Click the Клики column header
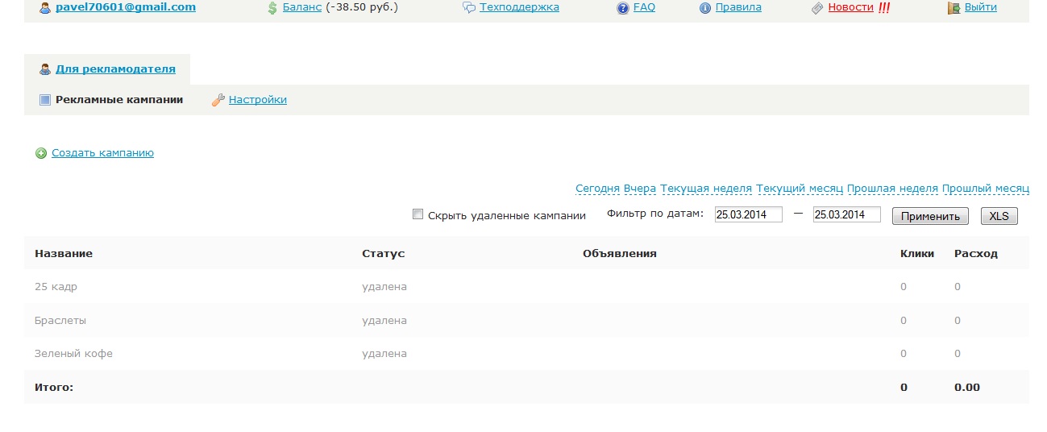Viewport: 1047px width, 432px height. tap(917, 254)
